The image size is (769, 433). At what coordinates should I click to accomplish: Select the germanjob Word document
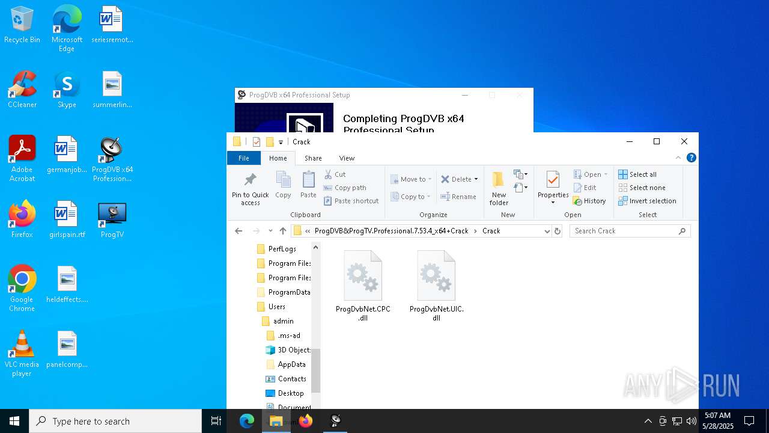click(x=67, y=155)
